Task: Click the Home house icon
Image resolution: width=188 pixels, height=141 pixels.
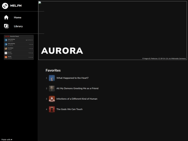Action: pos(6,17)
